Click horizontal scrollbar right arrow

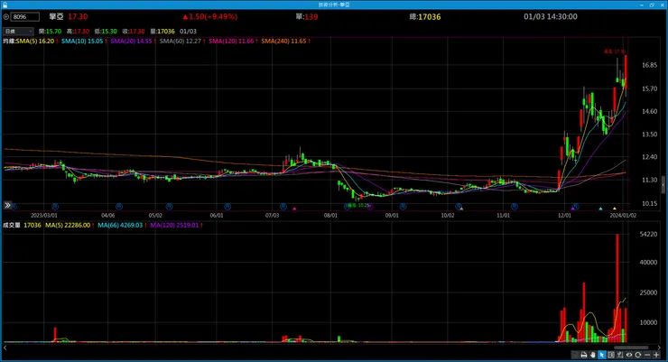[659, 348]
